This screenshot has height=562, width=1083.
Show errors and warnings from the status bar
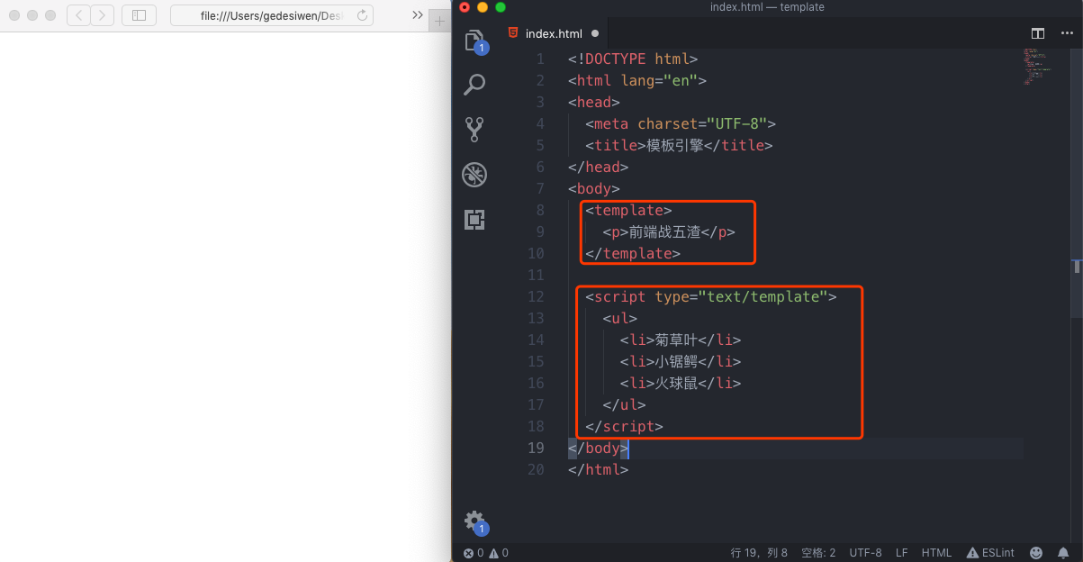tap(486, 552)
